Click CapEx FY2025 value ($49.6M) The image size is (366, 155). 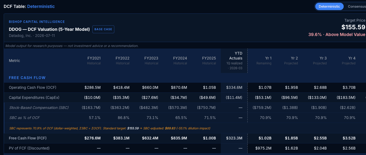(208, 98)
